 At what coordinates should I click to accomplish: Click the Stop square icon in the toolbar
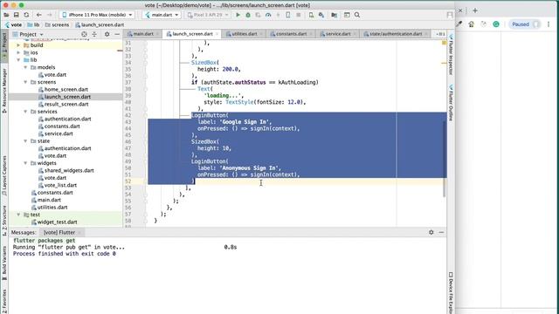(x=299, y=15)
